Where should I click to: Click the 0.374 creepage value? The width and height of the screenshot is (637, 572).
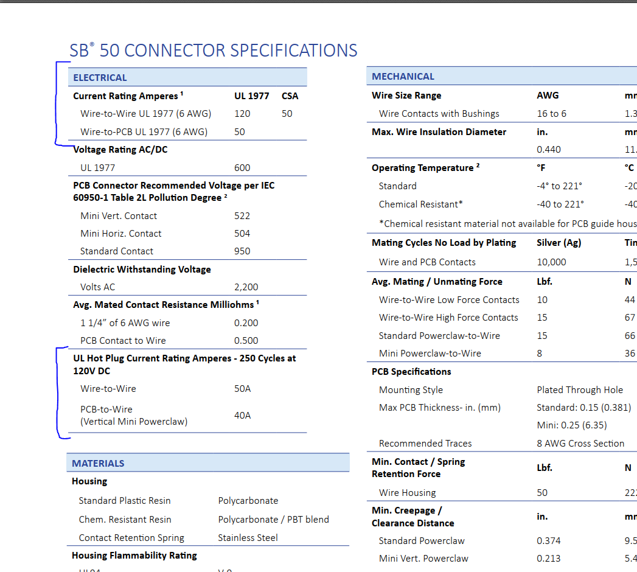(x=548, y=541)
